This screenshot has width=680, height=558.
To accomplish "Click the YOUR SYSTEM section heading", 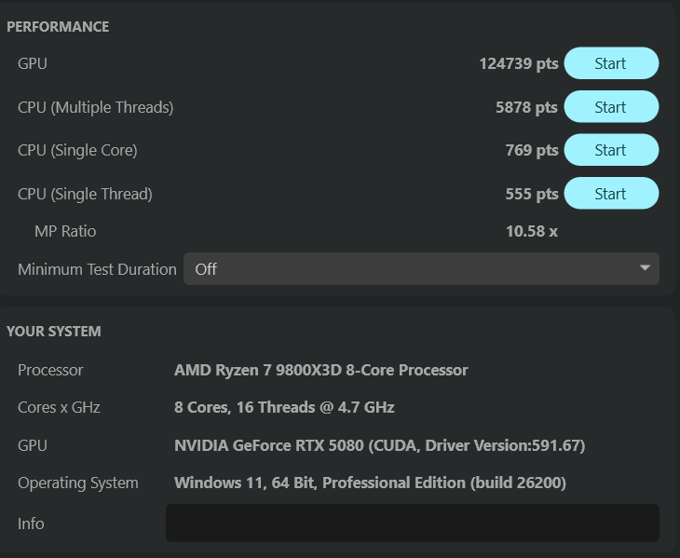I will pos(54,332).
